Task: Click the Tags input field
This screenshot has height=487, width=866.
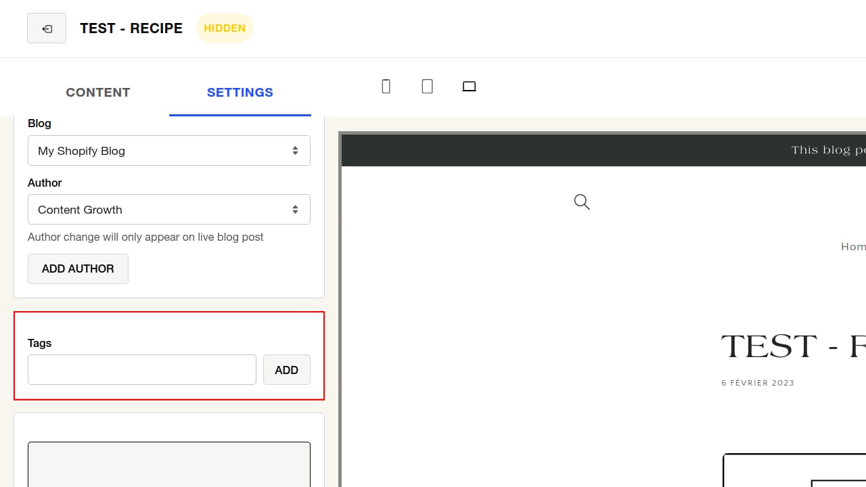Action: coord(142,369)
